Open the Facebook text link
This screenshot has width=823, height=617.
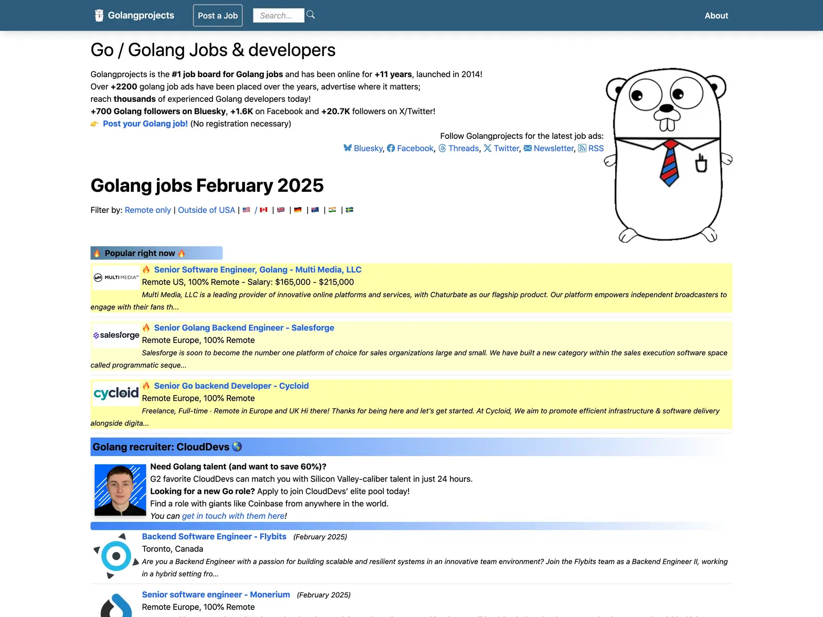click(415, 148)
